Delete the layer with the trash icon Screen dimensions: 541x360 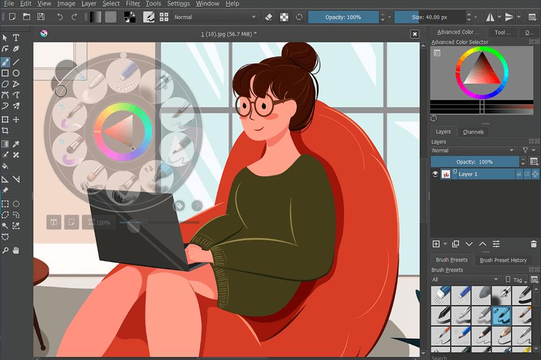[x=534, y=244]
